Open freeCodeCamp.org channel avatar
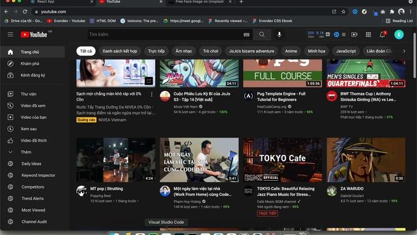The width and height of the screenshot is (417, 235). 248,96
